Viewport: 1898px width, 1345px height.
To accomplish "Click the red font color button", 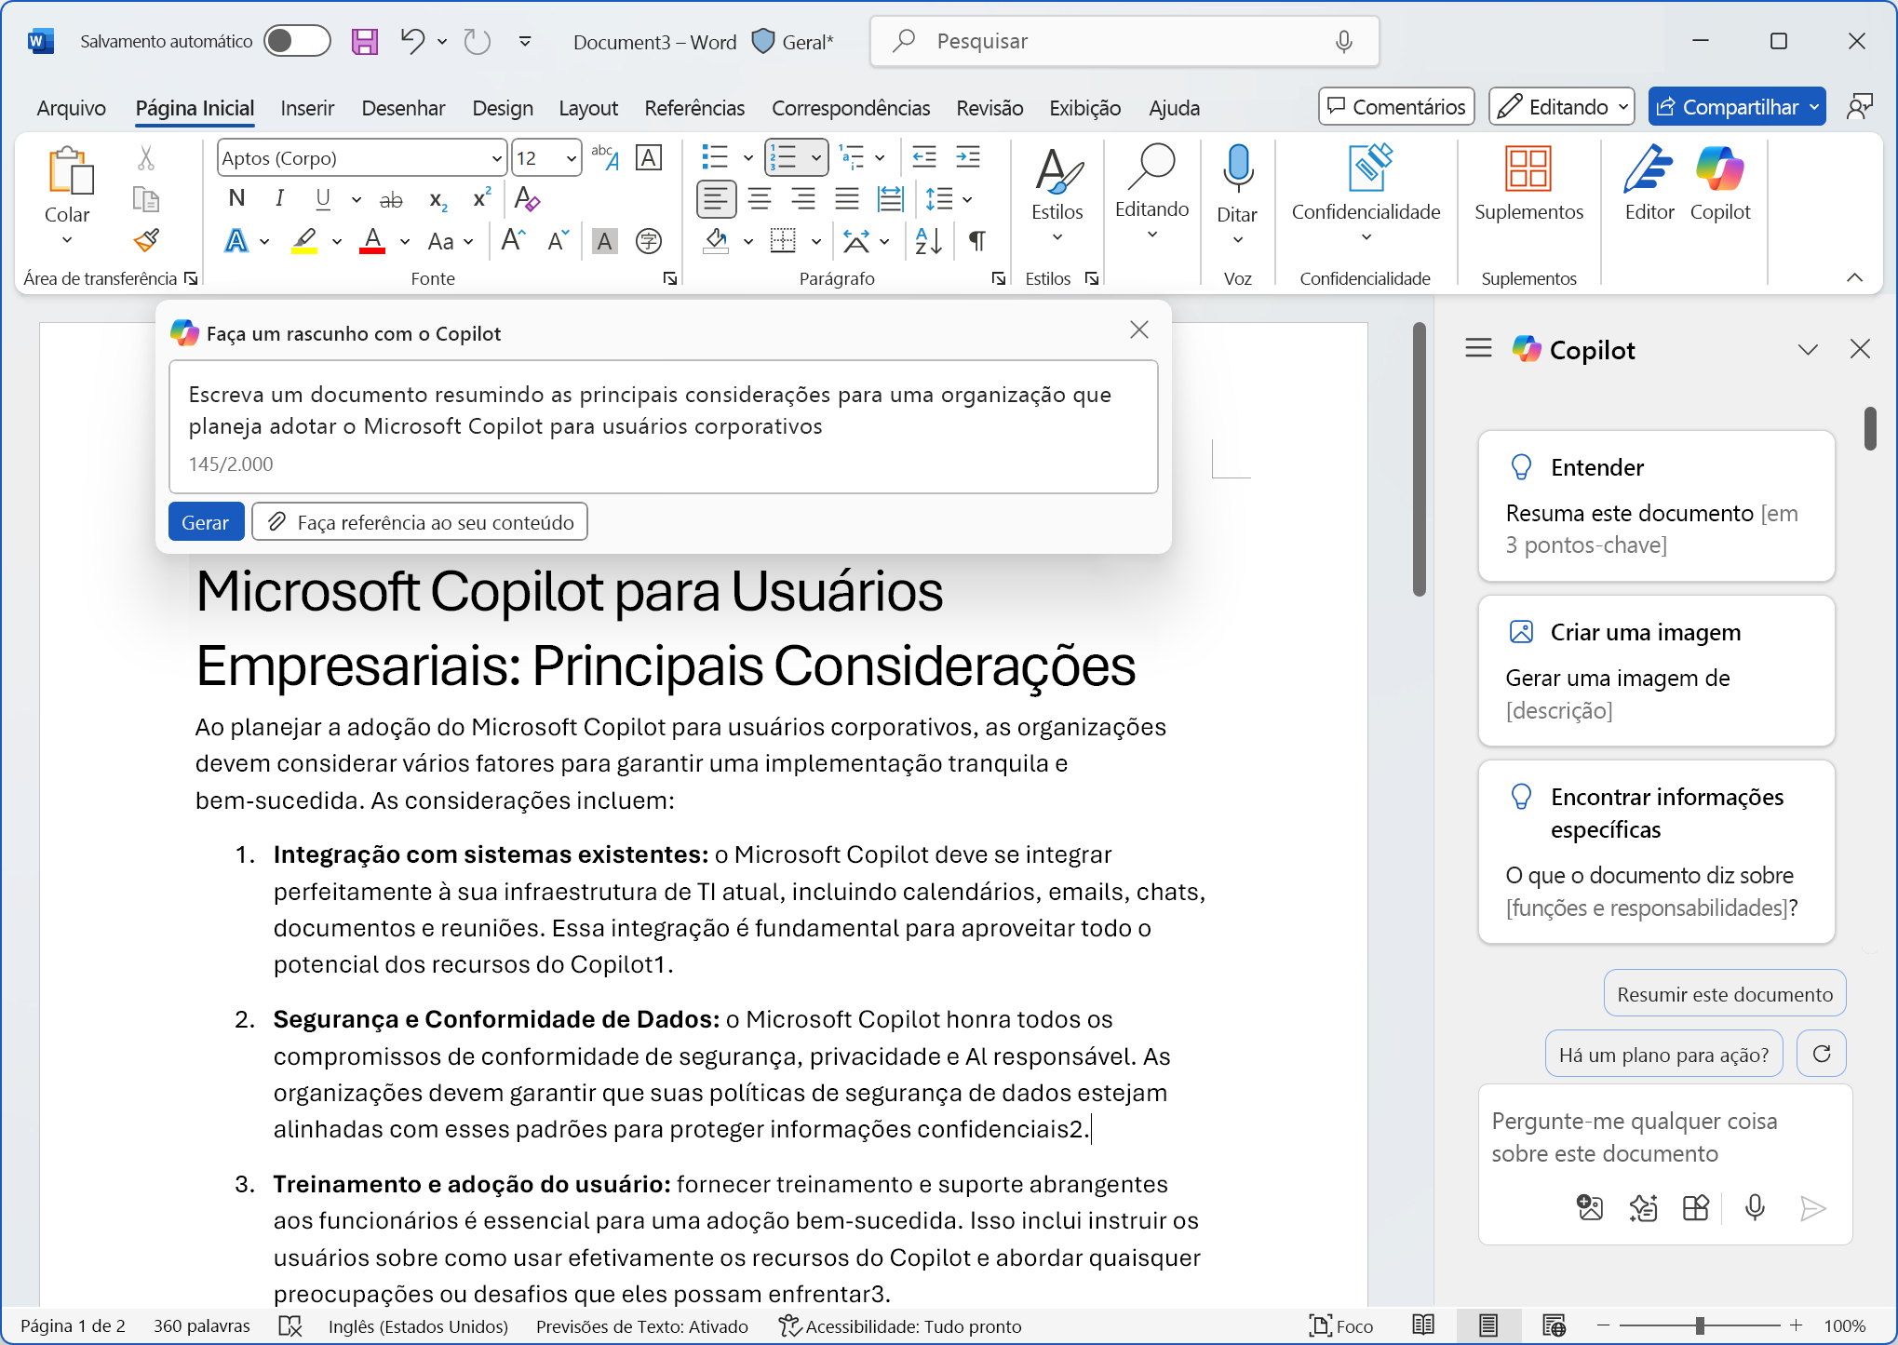I will coord(372,241).
